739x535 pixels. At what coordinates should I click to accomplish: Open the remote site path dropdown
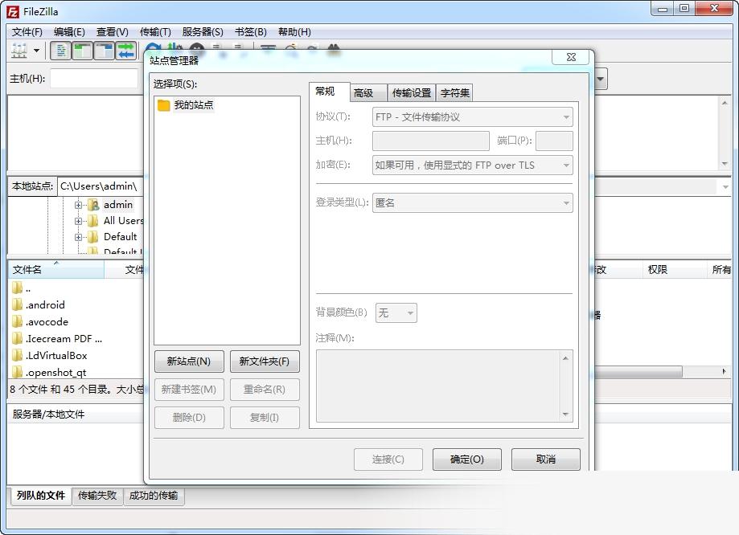coord(725,187)
